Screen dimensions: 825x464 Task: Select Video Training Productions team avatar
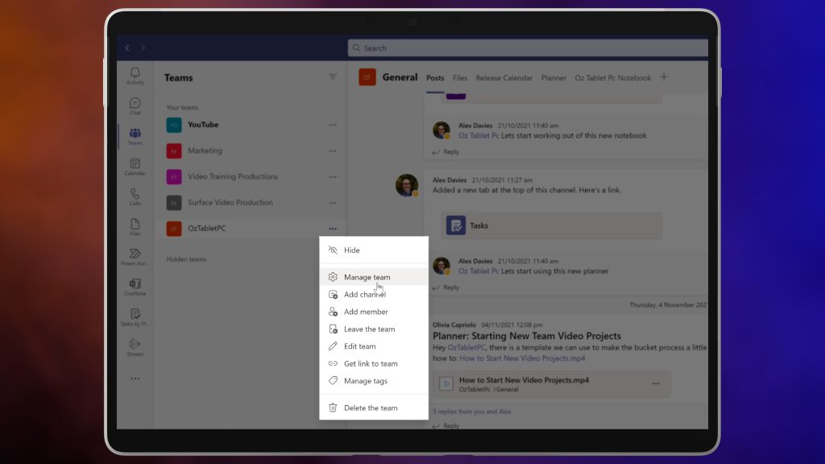click(x=174, y=176)
